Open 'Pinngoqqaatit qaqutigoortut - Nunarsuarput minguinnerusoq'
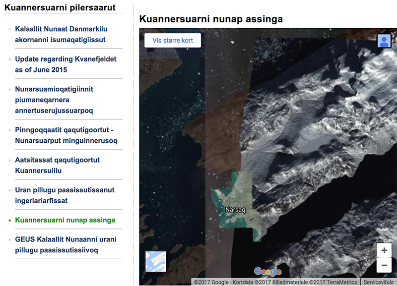The height and width of the screenshot is (286, 397). click(x=66, y=135)
